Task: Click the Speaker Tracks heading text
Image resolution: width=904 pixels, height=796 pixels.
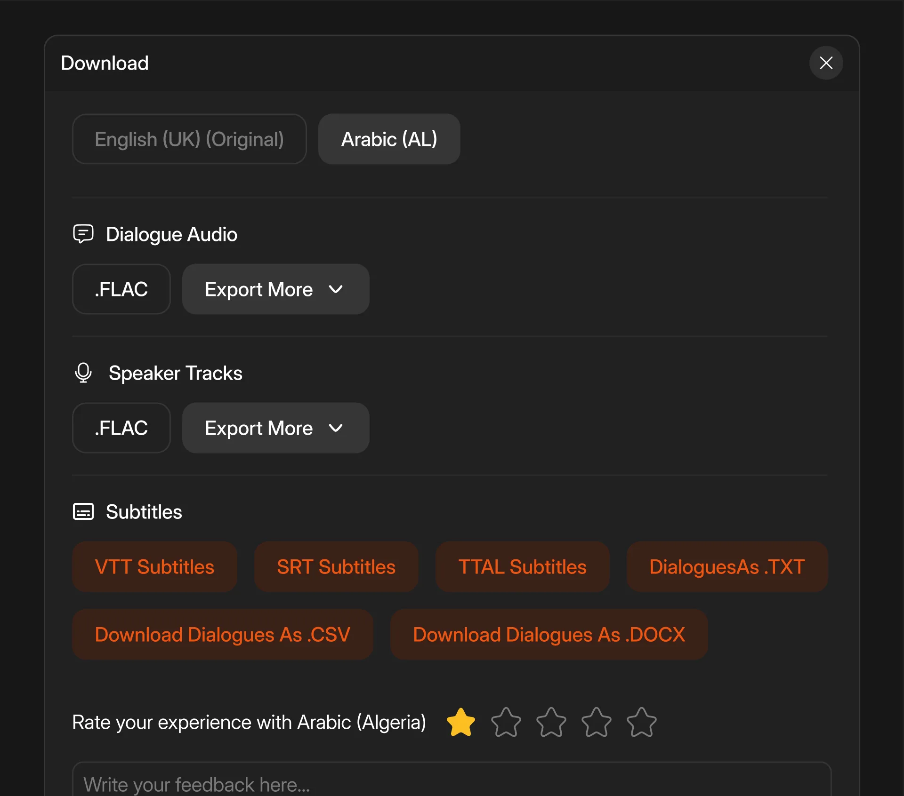Action: point(176,373)
